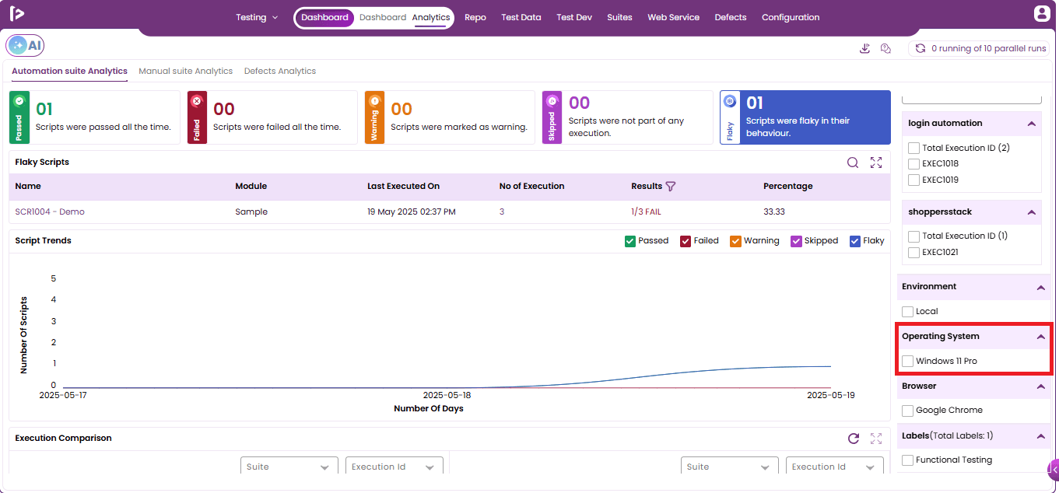The height and width of the screenshot is (493, 1059).
Task: Uncheck the Flaky legend checkbox
Action: [x=855, y=241]
